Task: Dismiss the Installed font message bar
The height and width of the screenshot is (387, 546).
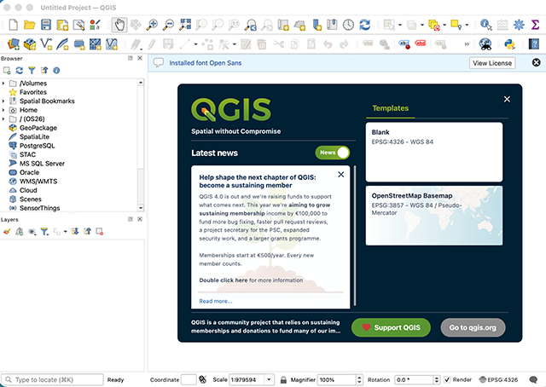Action: point(537,62)
